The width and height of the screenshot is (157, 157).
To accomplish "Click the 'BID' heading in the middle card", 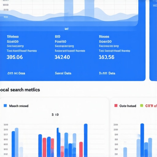I will pyautogui.click(x=58, y=36).
